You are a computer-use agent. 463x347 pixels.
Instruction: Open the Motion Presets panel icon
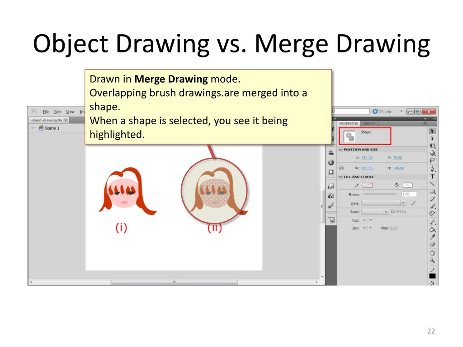pyautogui.click(x=331, y=206)
